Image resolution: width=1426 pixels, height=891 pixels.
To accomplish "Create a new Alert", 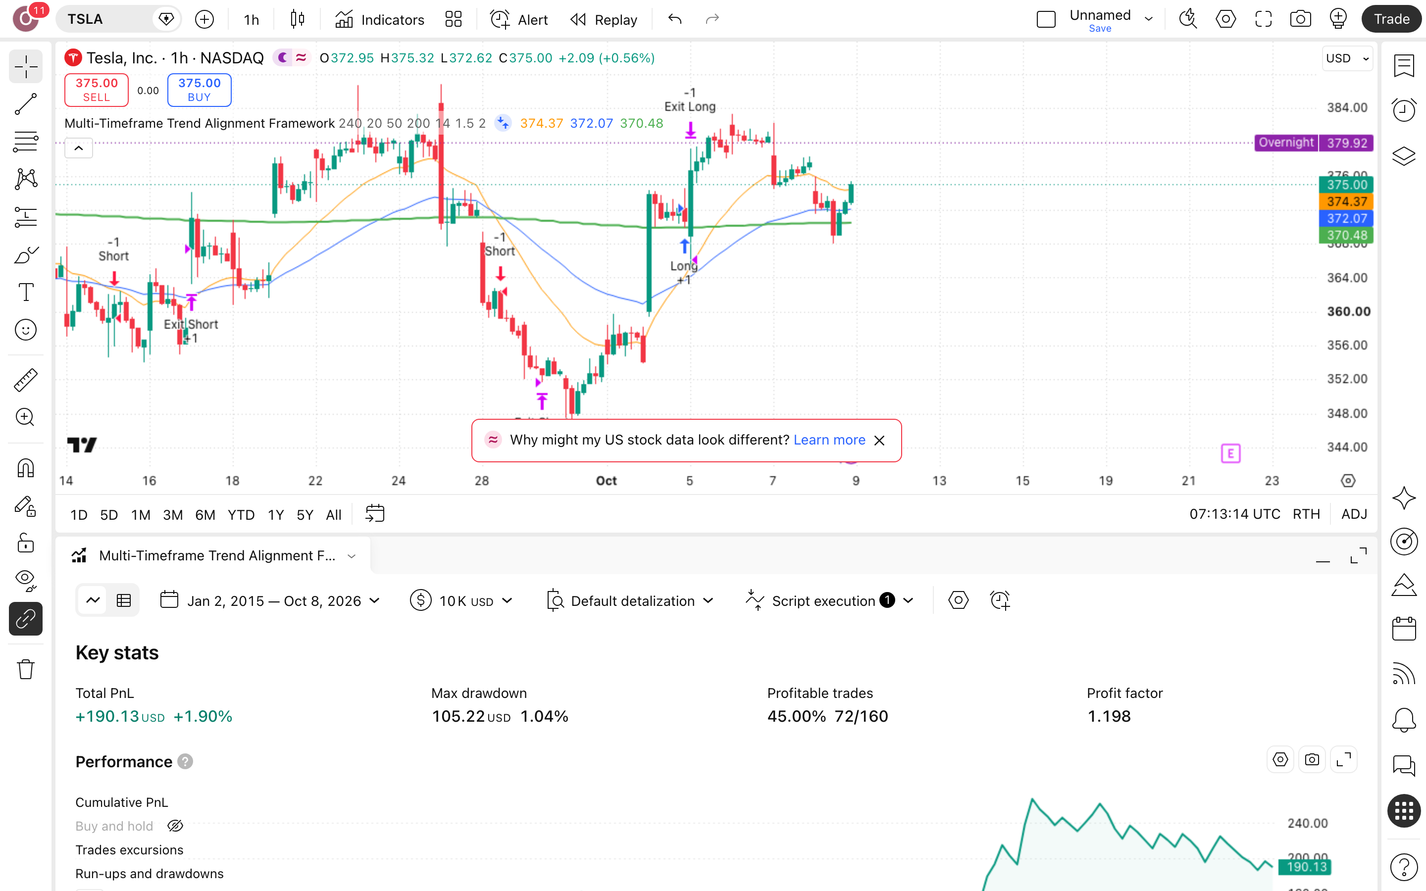I will click(518, 19).
